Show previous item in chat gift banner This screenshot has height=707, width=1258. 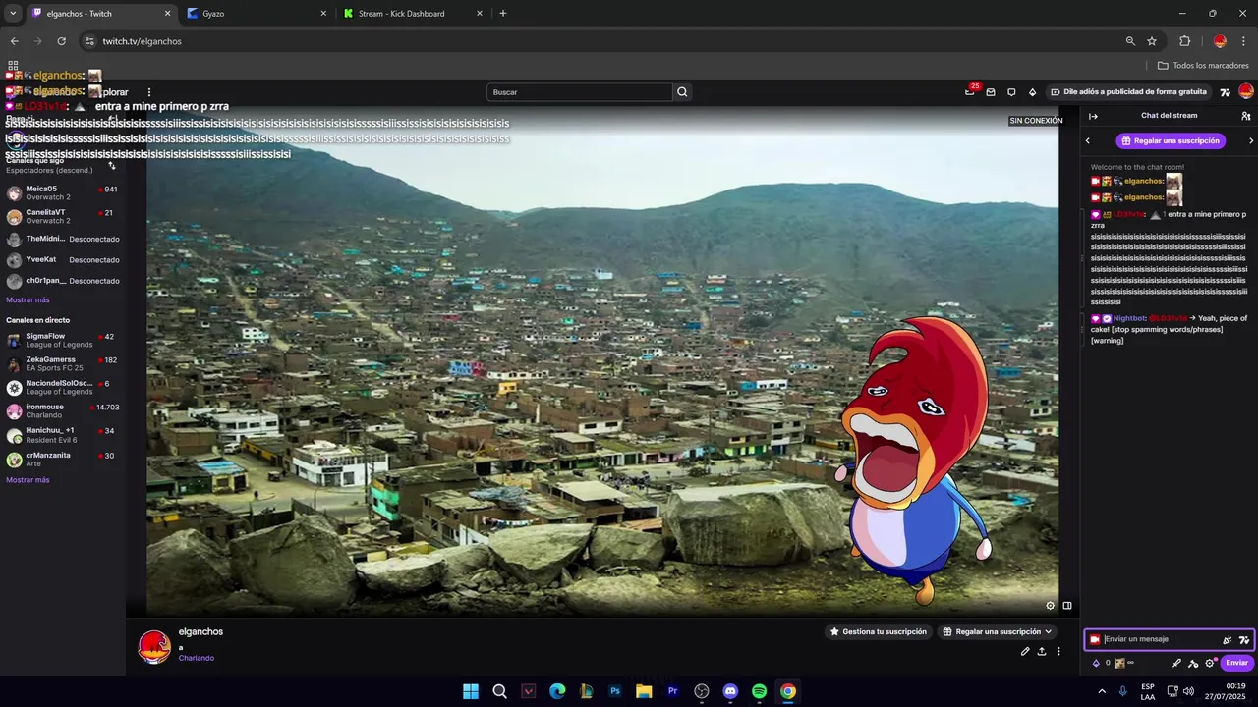pos(1088,140)
